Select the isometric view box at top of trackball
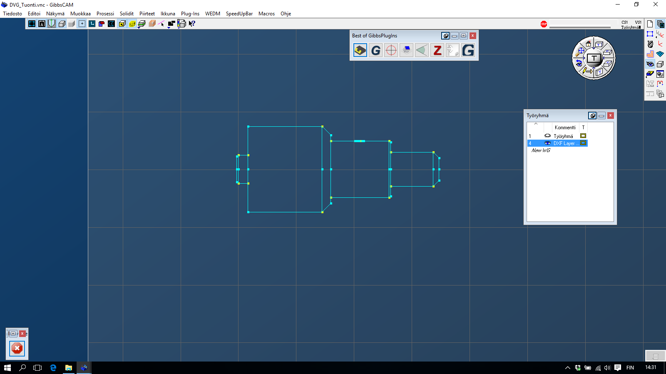 click(x=599, y=44)
